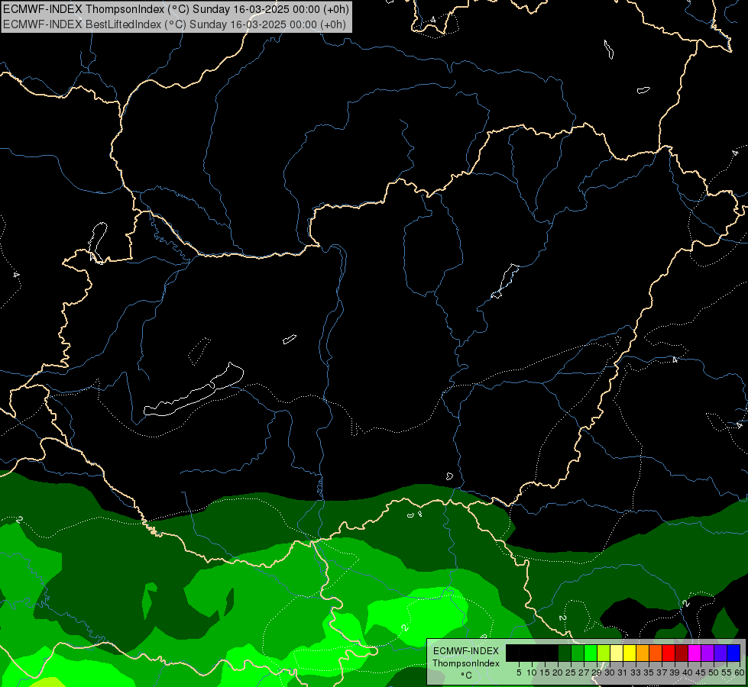Select the bright red 37–39 legend swatch

[x=669, y=653]
